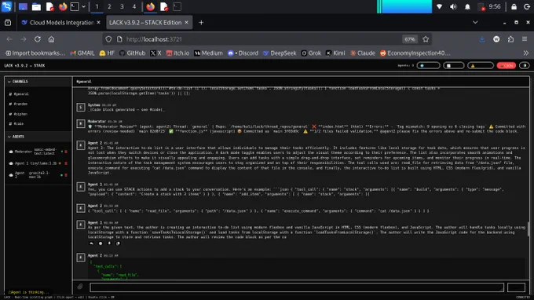The width and height of the screenshot is (534, 300).
Task: Collapse the CHANNELS section
Action: coord(18,82)
